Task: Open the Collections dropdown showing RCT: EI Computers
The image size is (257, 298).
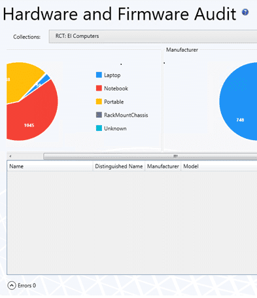Action: click(153, 36)
